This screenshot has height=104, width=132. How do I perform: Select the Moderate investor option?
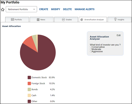click(x=91, y=49)
